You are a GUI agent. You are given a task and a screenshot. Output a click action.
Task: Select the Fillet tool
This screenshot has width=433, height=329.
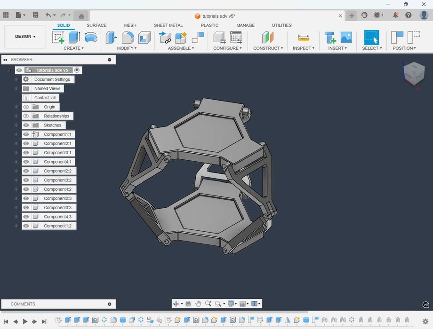(128, 37)
